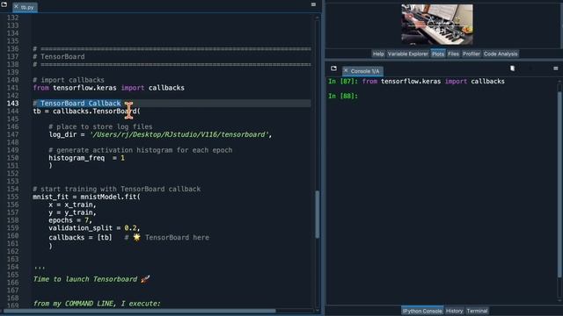Viewport: 563px width, 316px height.
Task: Click 'from tensorflow.keras import callbacks' in editor
Action: coord(108,88)
